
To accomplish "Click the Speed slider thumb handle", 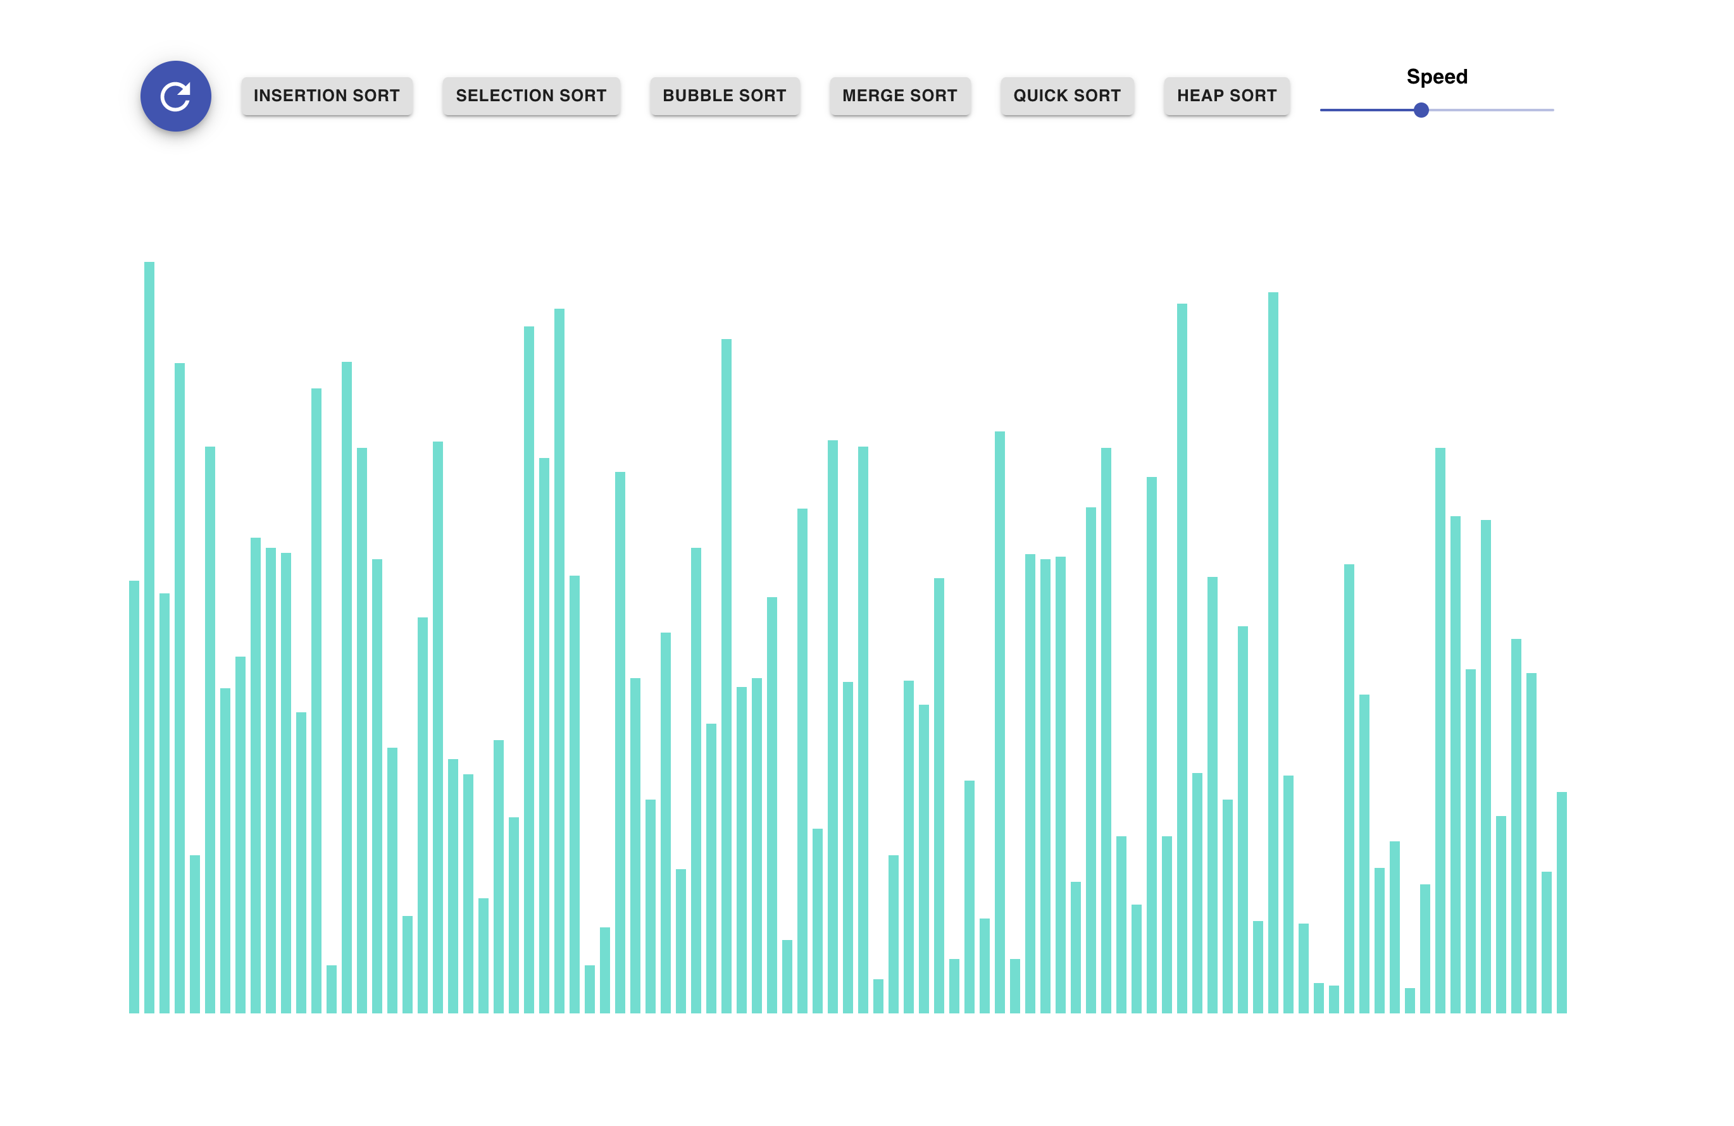I will [x=1421, y=110].
